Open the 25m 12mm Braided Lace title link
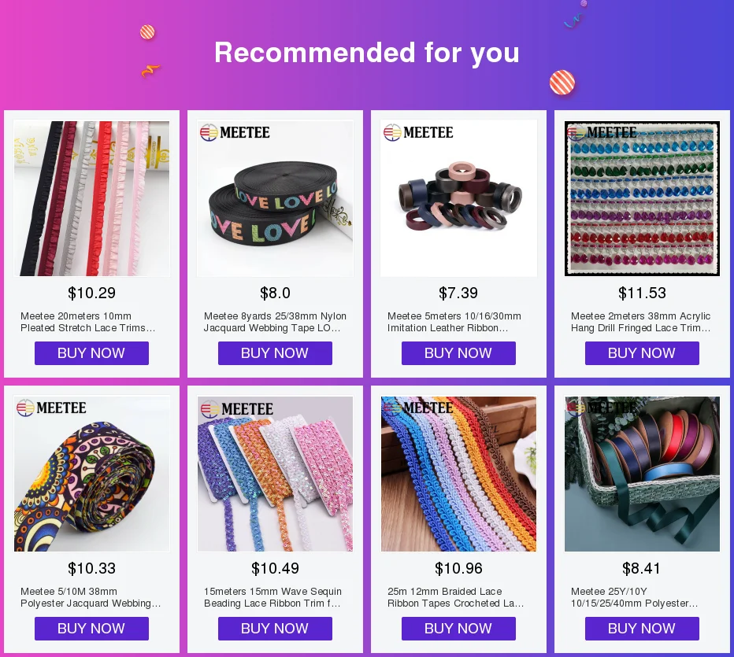734x657 pixels. (x=455, y=598)
